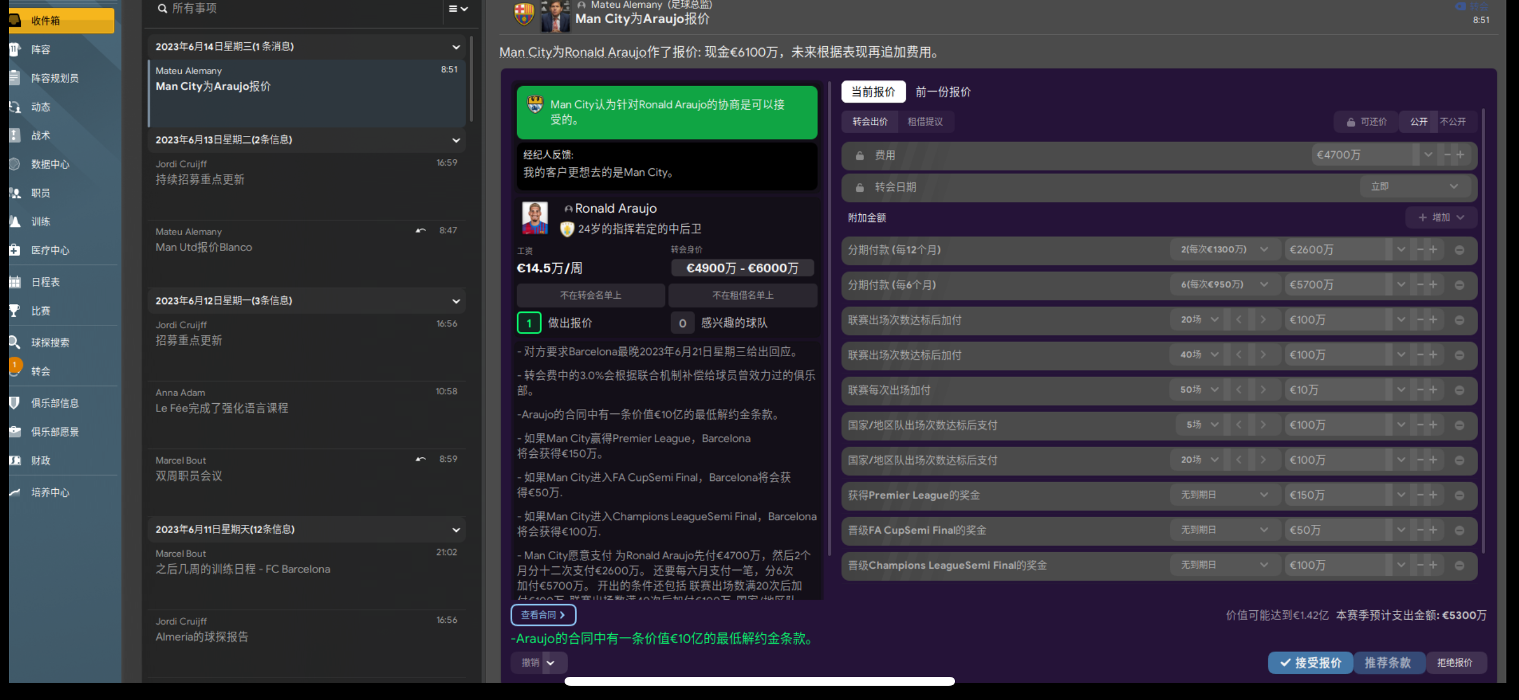Open the 日程表 schedule calendar icon

click(15, 282)
